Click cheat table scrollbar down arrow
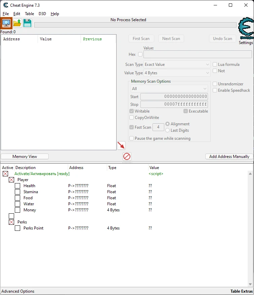254x295 pixels. [250, 284]
